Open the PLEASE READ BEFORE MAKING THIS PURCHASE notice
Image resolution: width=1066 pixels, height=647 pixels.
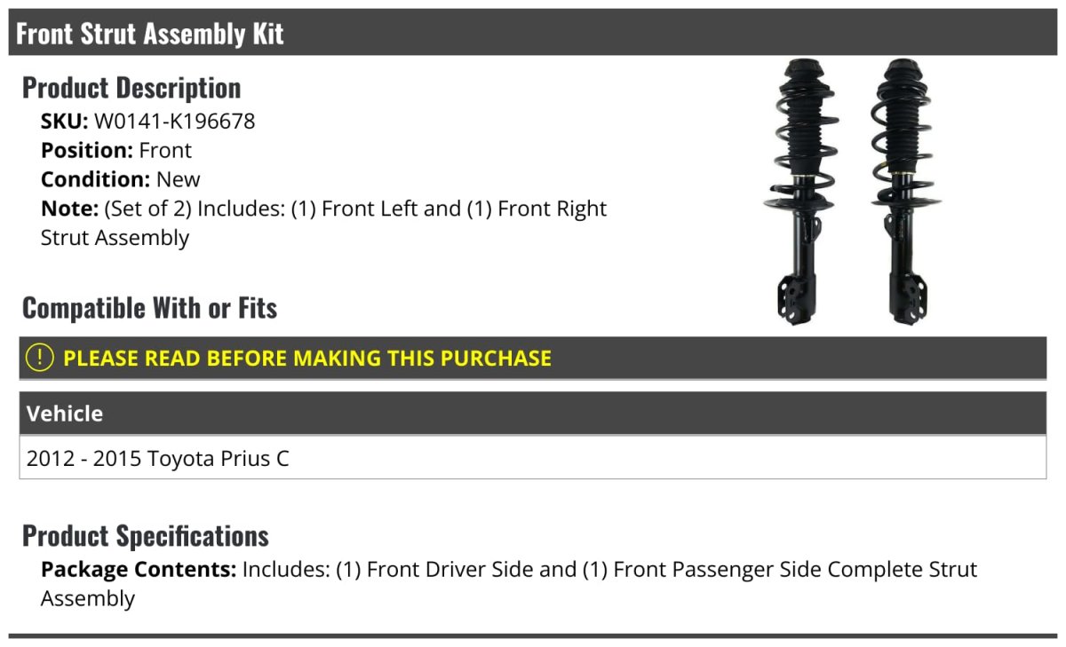tap(306, 358)
